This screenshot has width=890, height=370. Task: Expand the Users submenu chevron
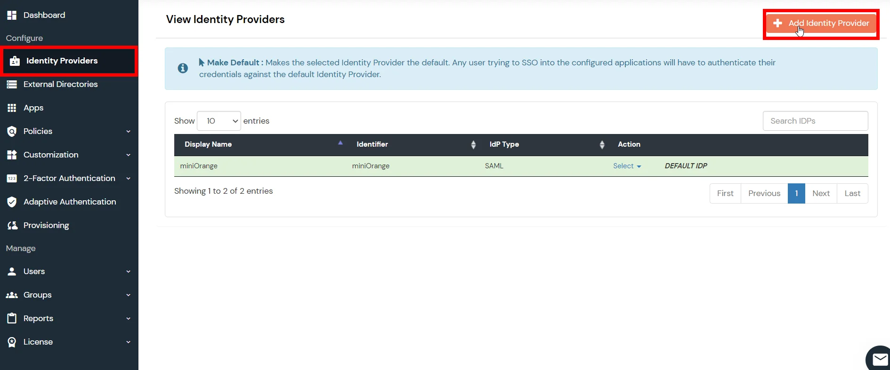tap(128, 272)
